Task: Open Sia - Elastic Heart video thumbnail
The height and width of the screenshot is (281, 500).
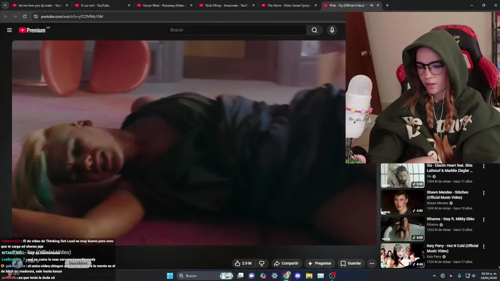Action: [x=402, y=176]
